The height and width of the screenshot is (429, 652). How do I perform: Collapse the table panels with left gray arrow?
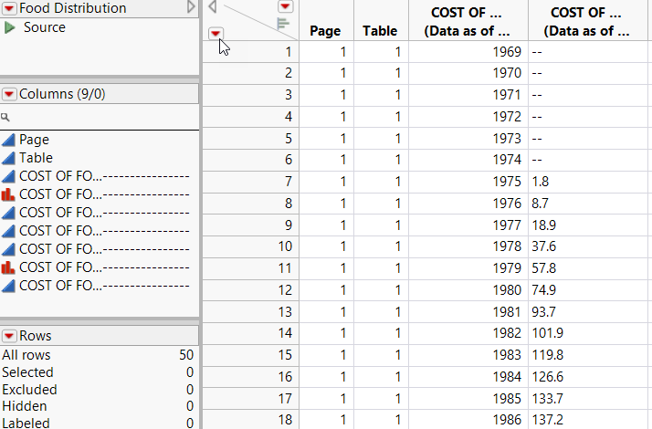[x=212, y=6]
